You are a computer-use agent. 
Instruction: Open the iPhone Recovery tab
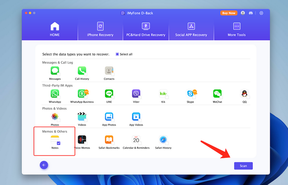[x=100, y=29]
